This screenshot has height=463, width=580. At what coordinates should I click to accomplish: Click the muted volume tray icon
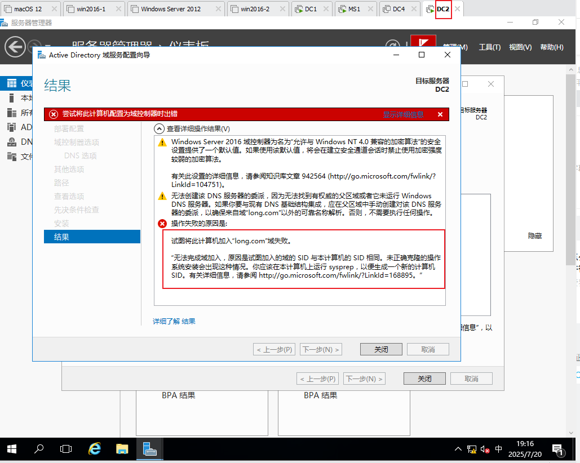pos(485,449)
